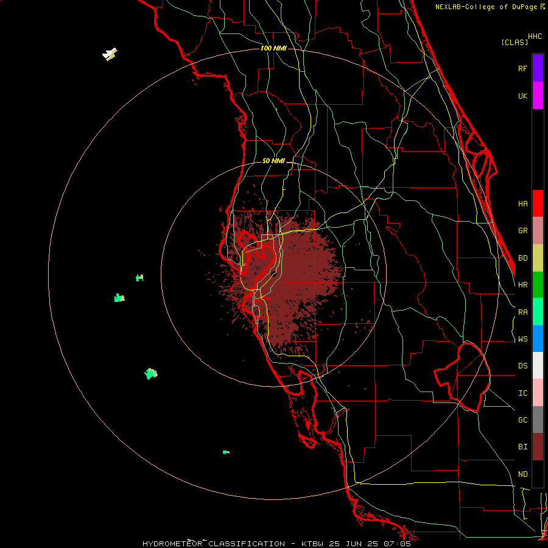Click the 100 NMI range ring label

[x=273, y=48]
